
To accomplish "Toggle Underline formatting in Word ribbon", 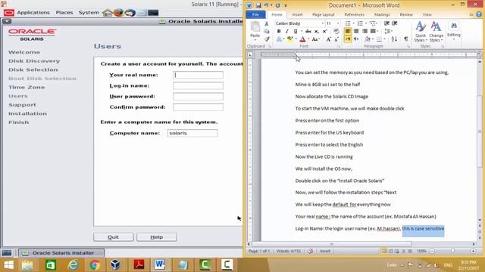I will click(x=296, y=31).
